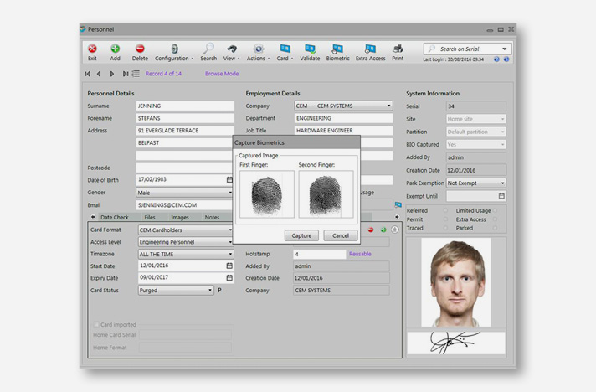Expand the Search on Serial dropdown
The height and width of the screenshot is (392, 596).
(505, 49)
